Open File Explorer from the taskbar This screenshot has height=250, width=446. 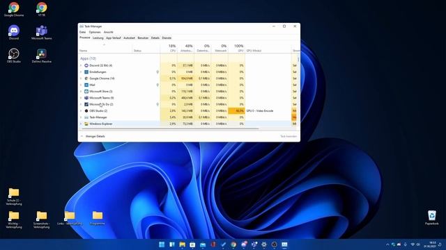pos(182,244)
